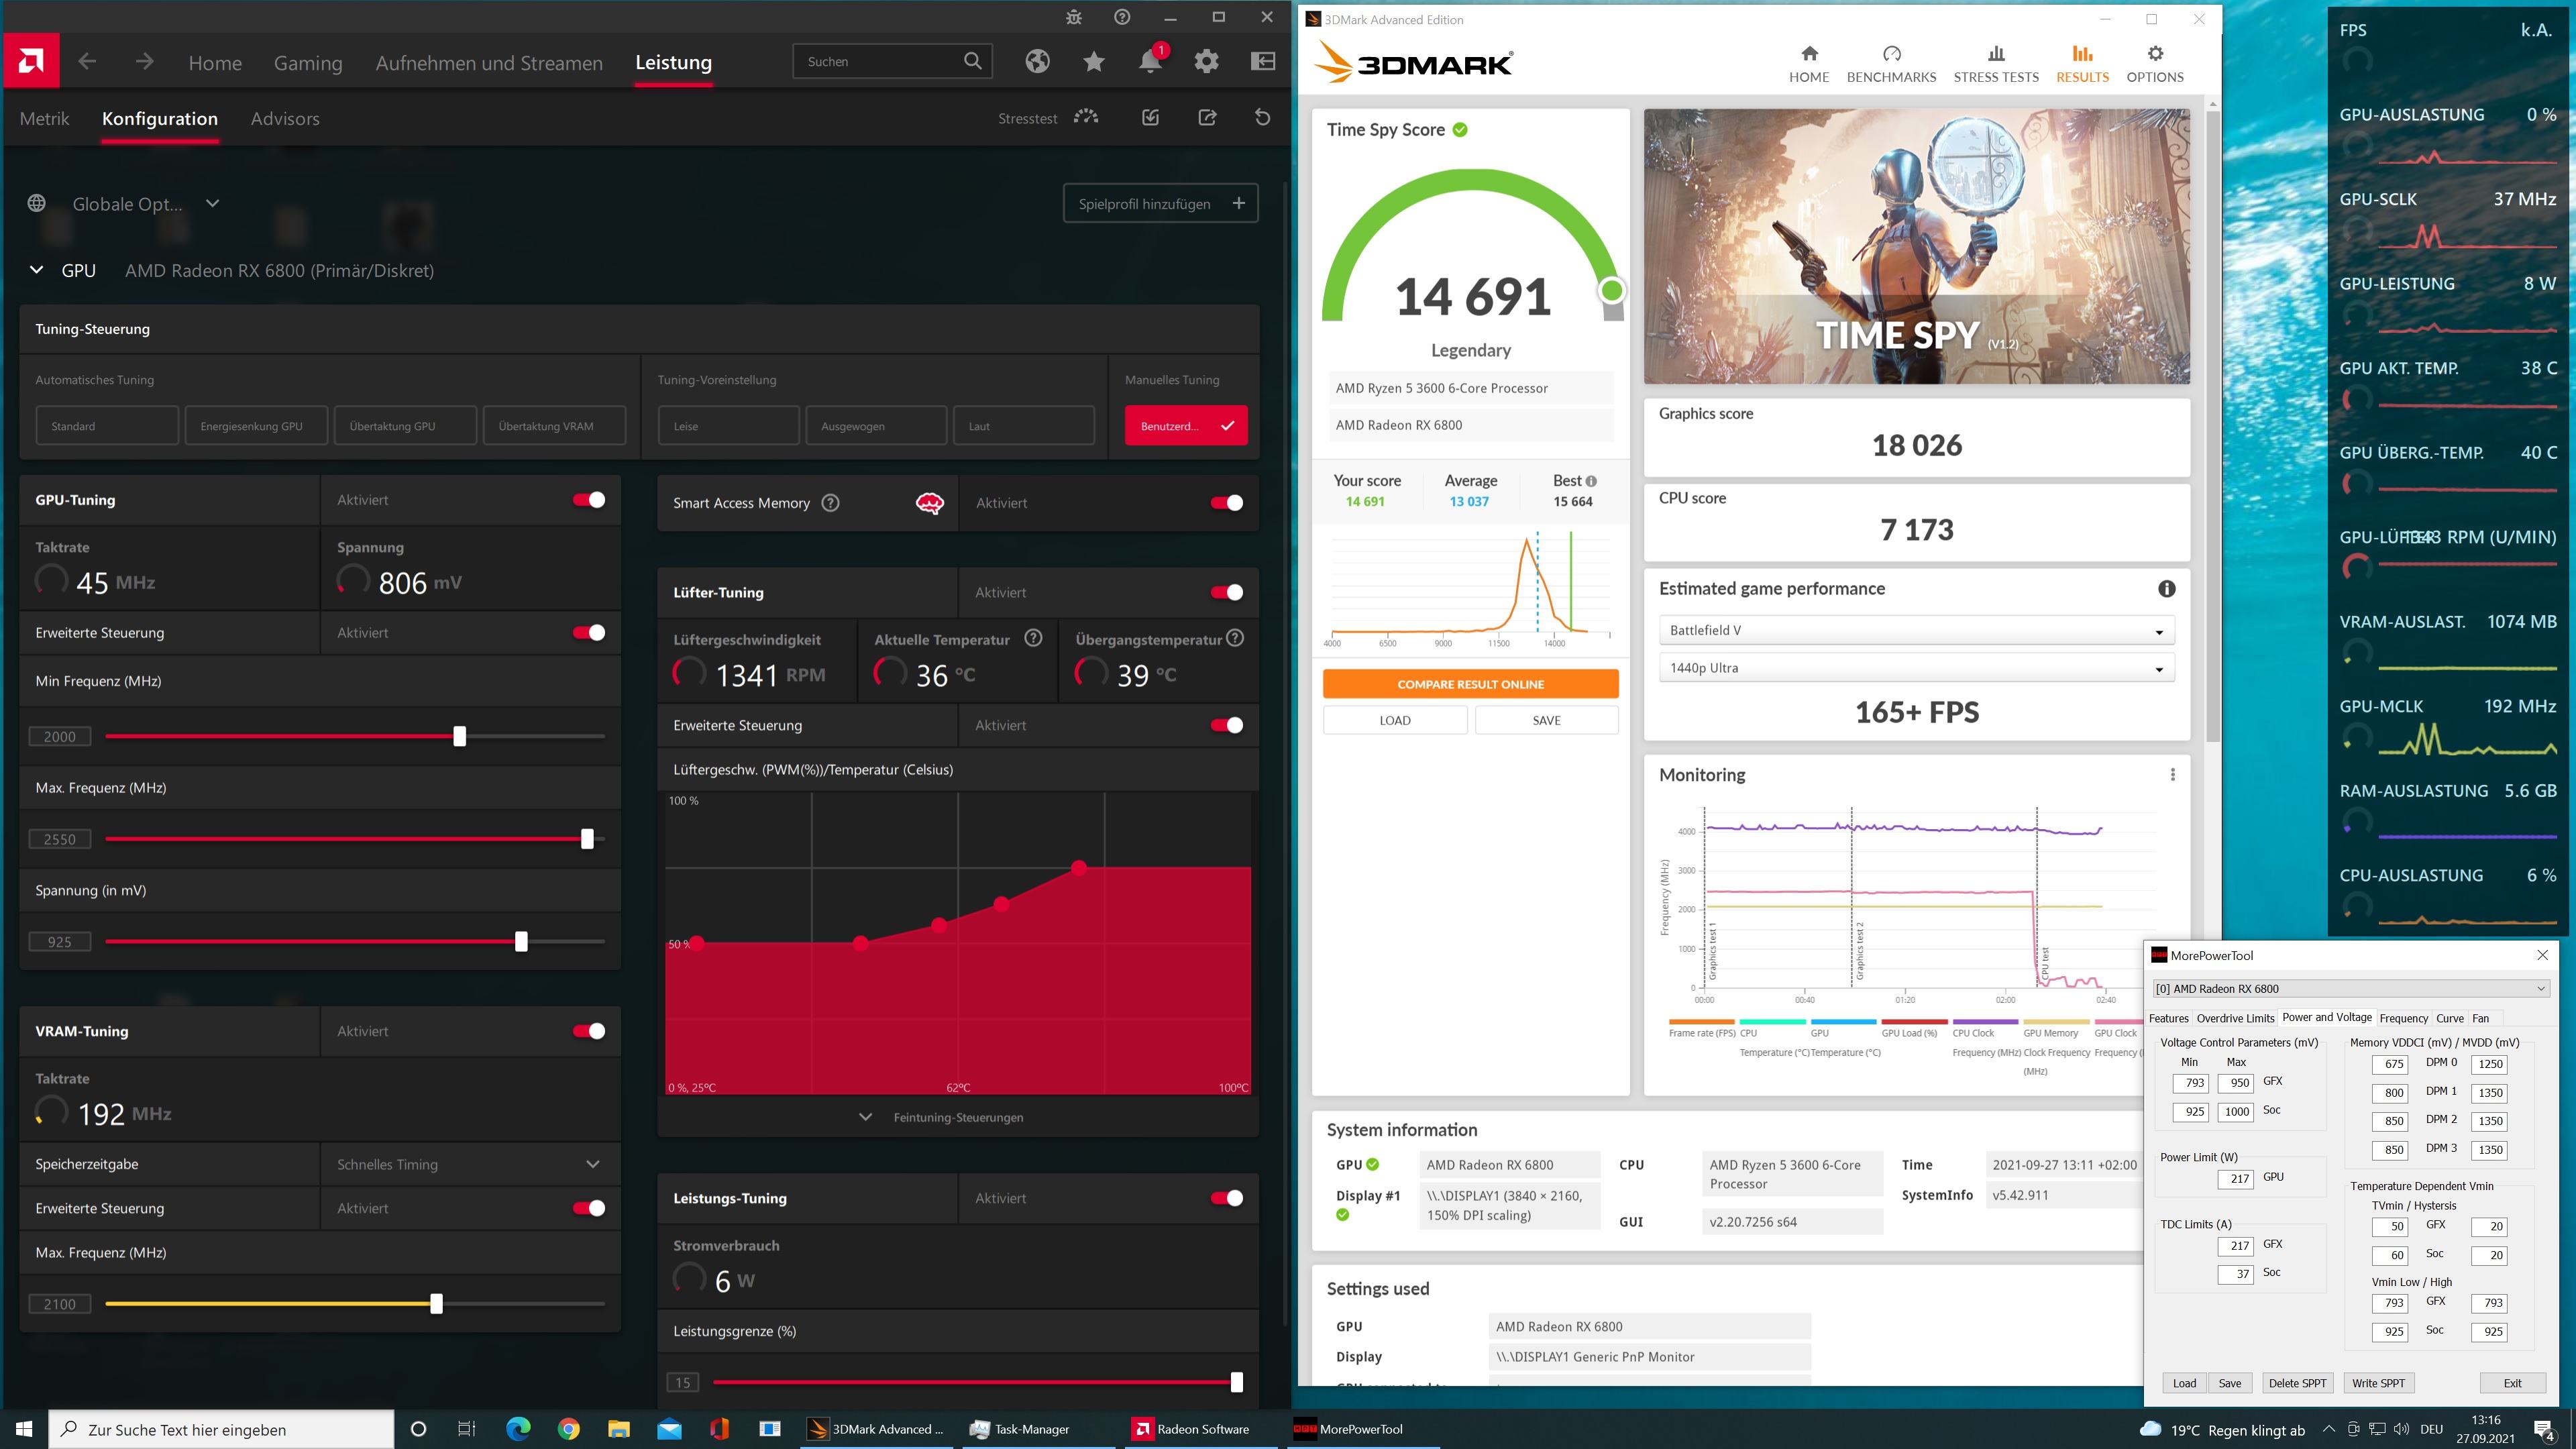This screenshot has height=1449, width=2576.
Task: Open 3DMark Stress Tests section
Action: [1995, 64]
